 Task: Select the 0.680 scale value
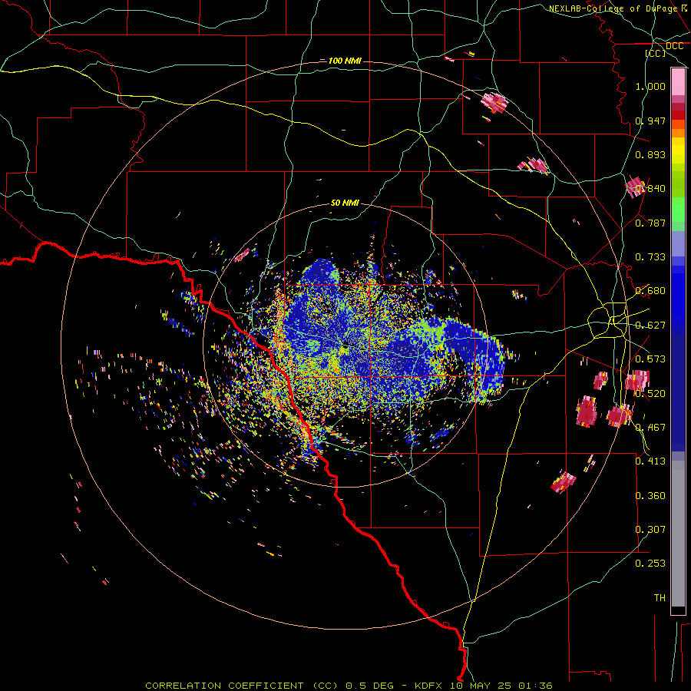tap(650, 291)
